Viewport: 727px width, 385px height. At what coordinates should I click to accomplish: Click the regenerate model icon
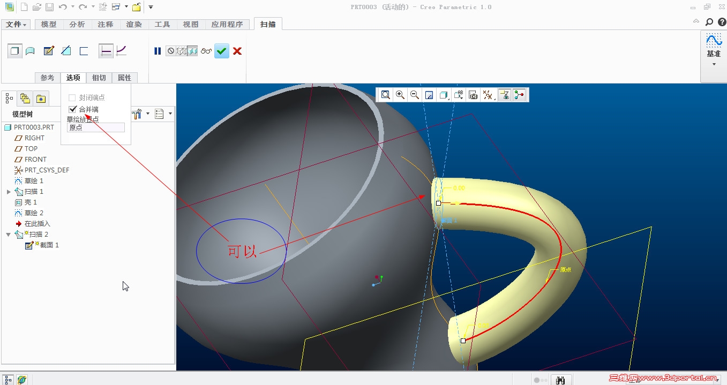click(x=103, y=7)
